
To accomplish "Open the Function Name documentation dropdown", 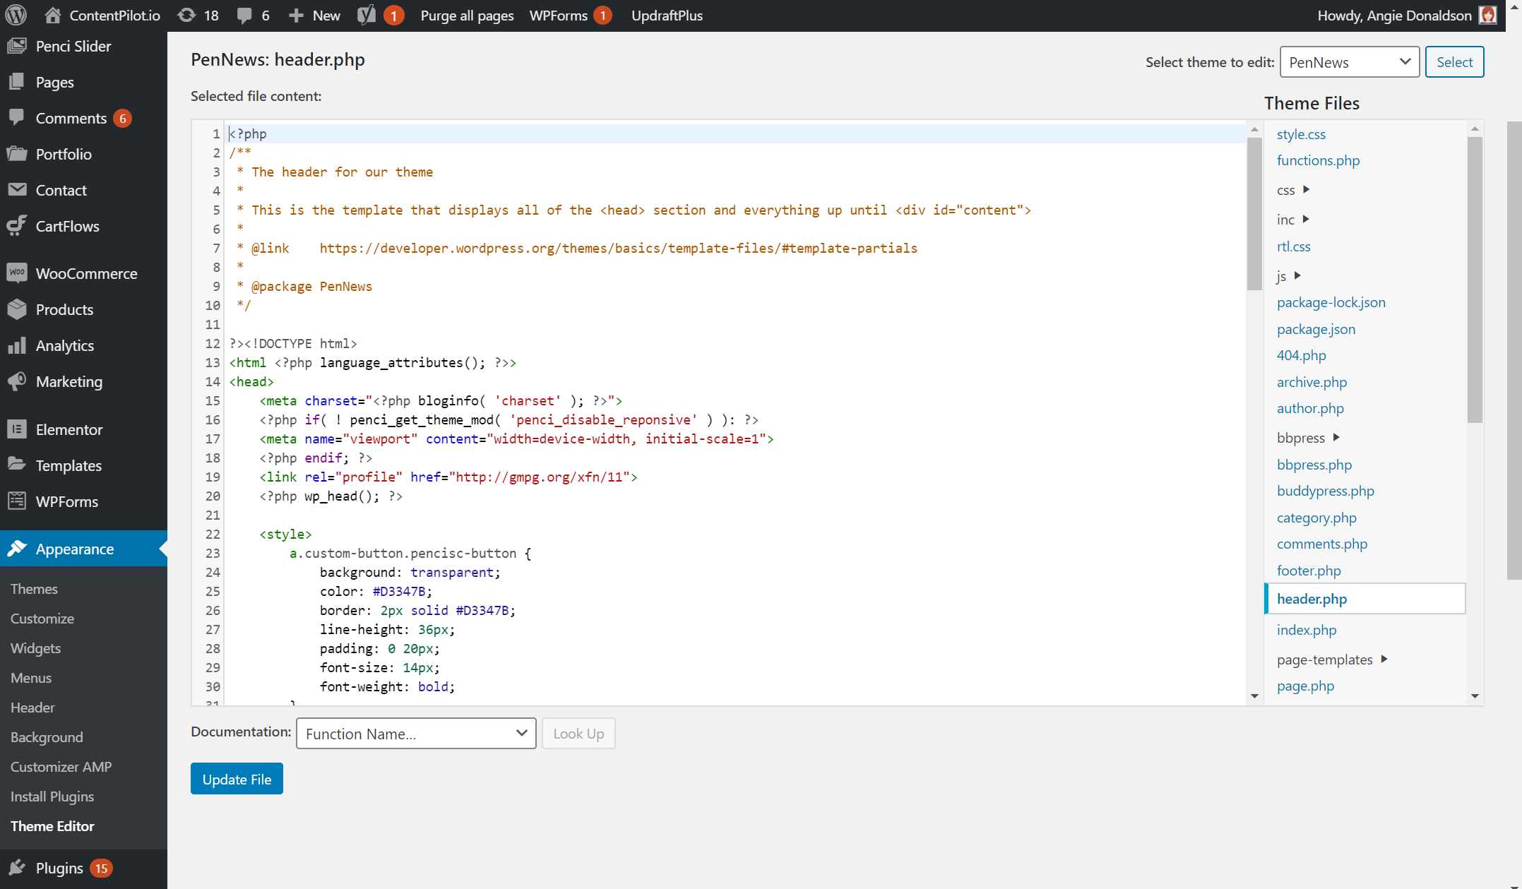I will [x=416, y=734].
